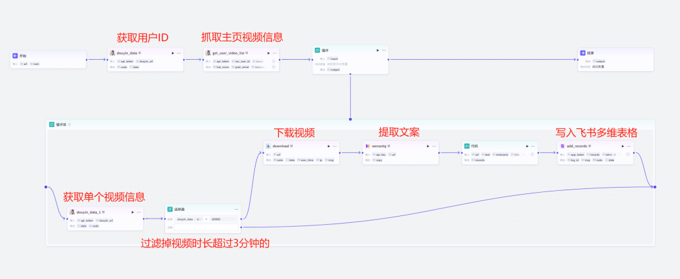680x279 pixels.
Task: Click the 代码 code node icon
Action: point(467,146)
